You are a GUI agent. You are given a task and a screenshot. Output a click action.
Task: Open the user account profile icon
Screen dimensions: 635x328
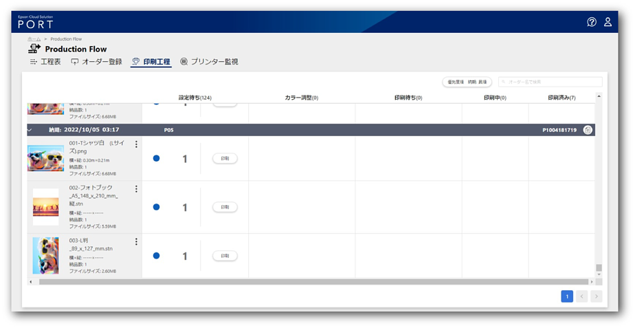click(x=608, y=22)
